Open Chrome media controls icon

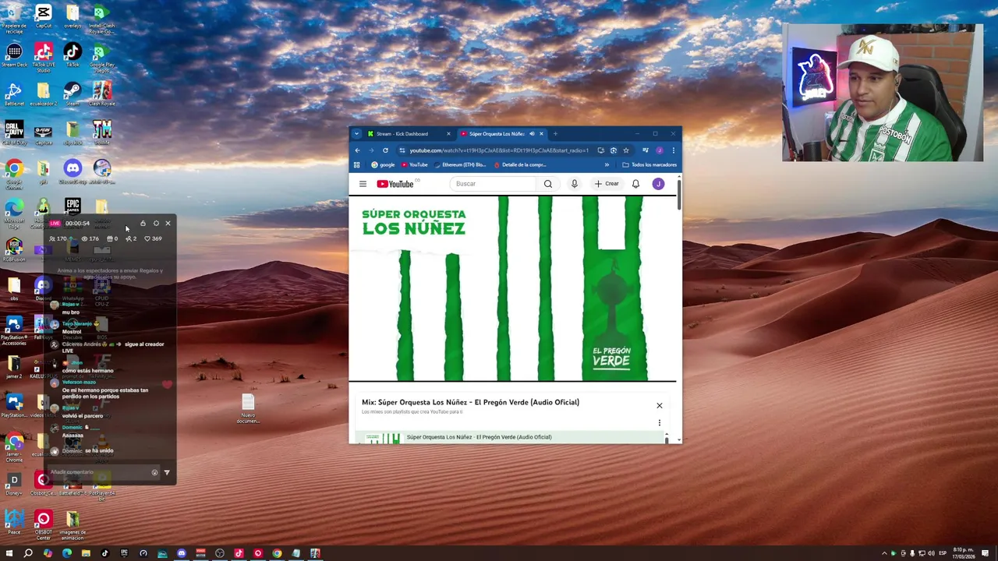pos(646,150)
